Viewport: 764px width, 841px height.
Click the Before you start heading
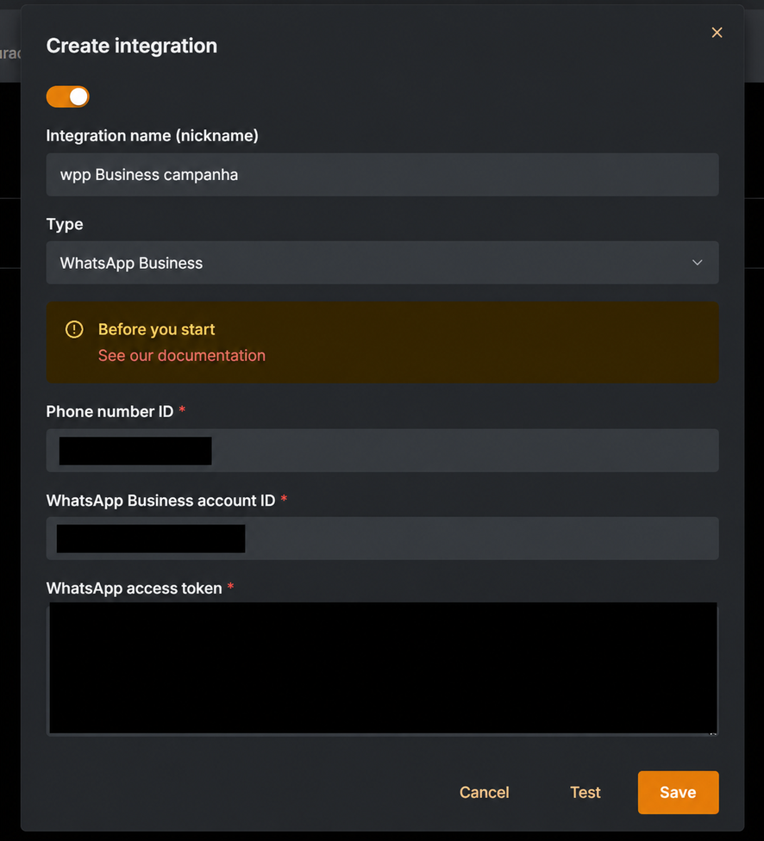(156, 329)
